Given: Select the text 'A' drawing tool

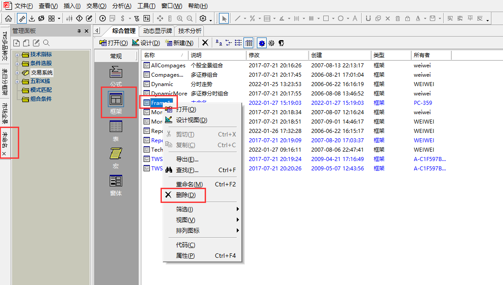Looking at the screenshot, I should (355, 18).
